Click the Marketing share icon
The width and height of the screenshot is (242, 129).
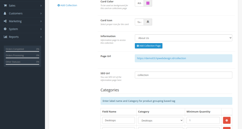[5, 21]
